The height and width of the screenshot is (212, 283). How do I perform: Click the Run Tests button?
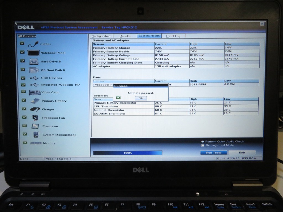tap(214, 153)
